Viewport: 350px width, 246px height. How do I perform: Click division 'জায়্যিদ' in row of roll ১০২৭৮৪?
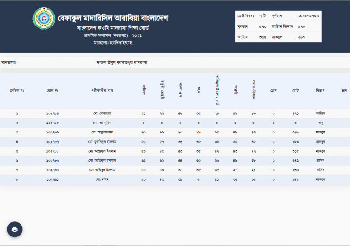[x=320, y=113]
